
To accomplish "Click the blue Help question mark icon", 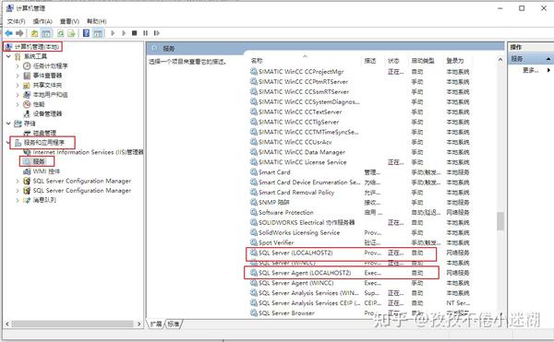I will [86, 33].
